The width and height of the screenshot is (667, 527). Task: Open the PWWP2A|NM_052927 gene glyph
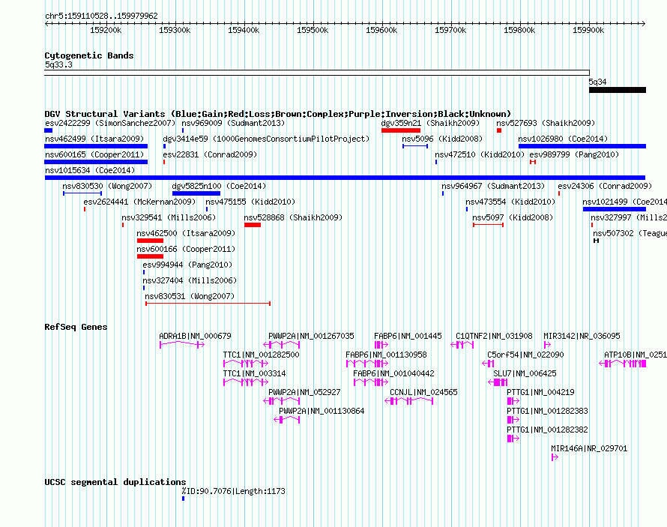tap(282, 400)
